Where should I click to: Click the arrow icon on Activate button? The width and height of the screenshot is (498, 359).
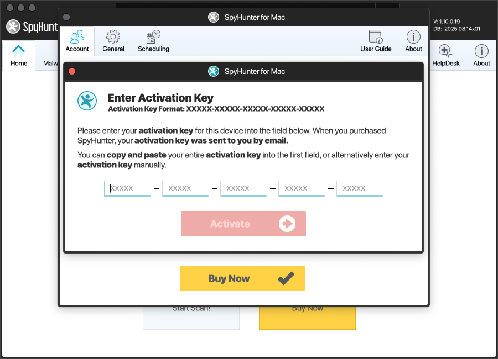click(x=287, y=224)
